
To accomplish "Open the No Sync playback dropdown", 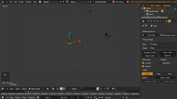I will [x=112, y=97].
